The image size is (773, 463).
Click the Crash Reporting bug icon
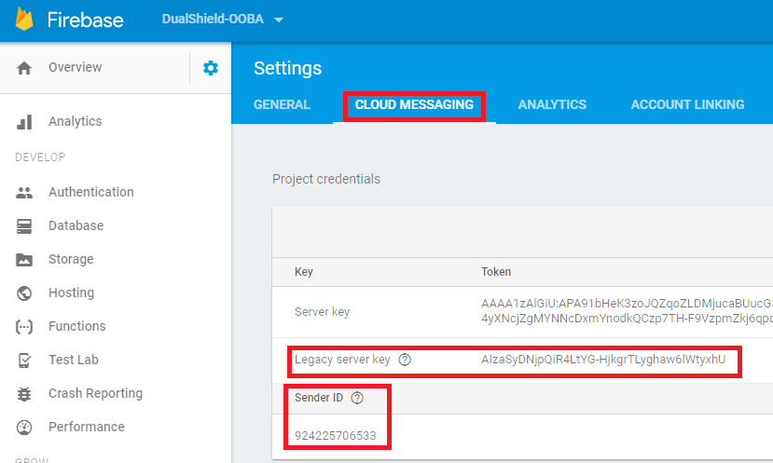24,394
